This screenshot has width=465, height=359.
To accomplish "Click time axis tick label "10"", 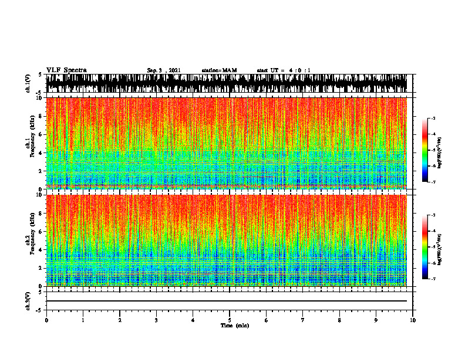I will pyautogui.click(x=413, y=320).
